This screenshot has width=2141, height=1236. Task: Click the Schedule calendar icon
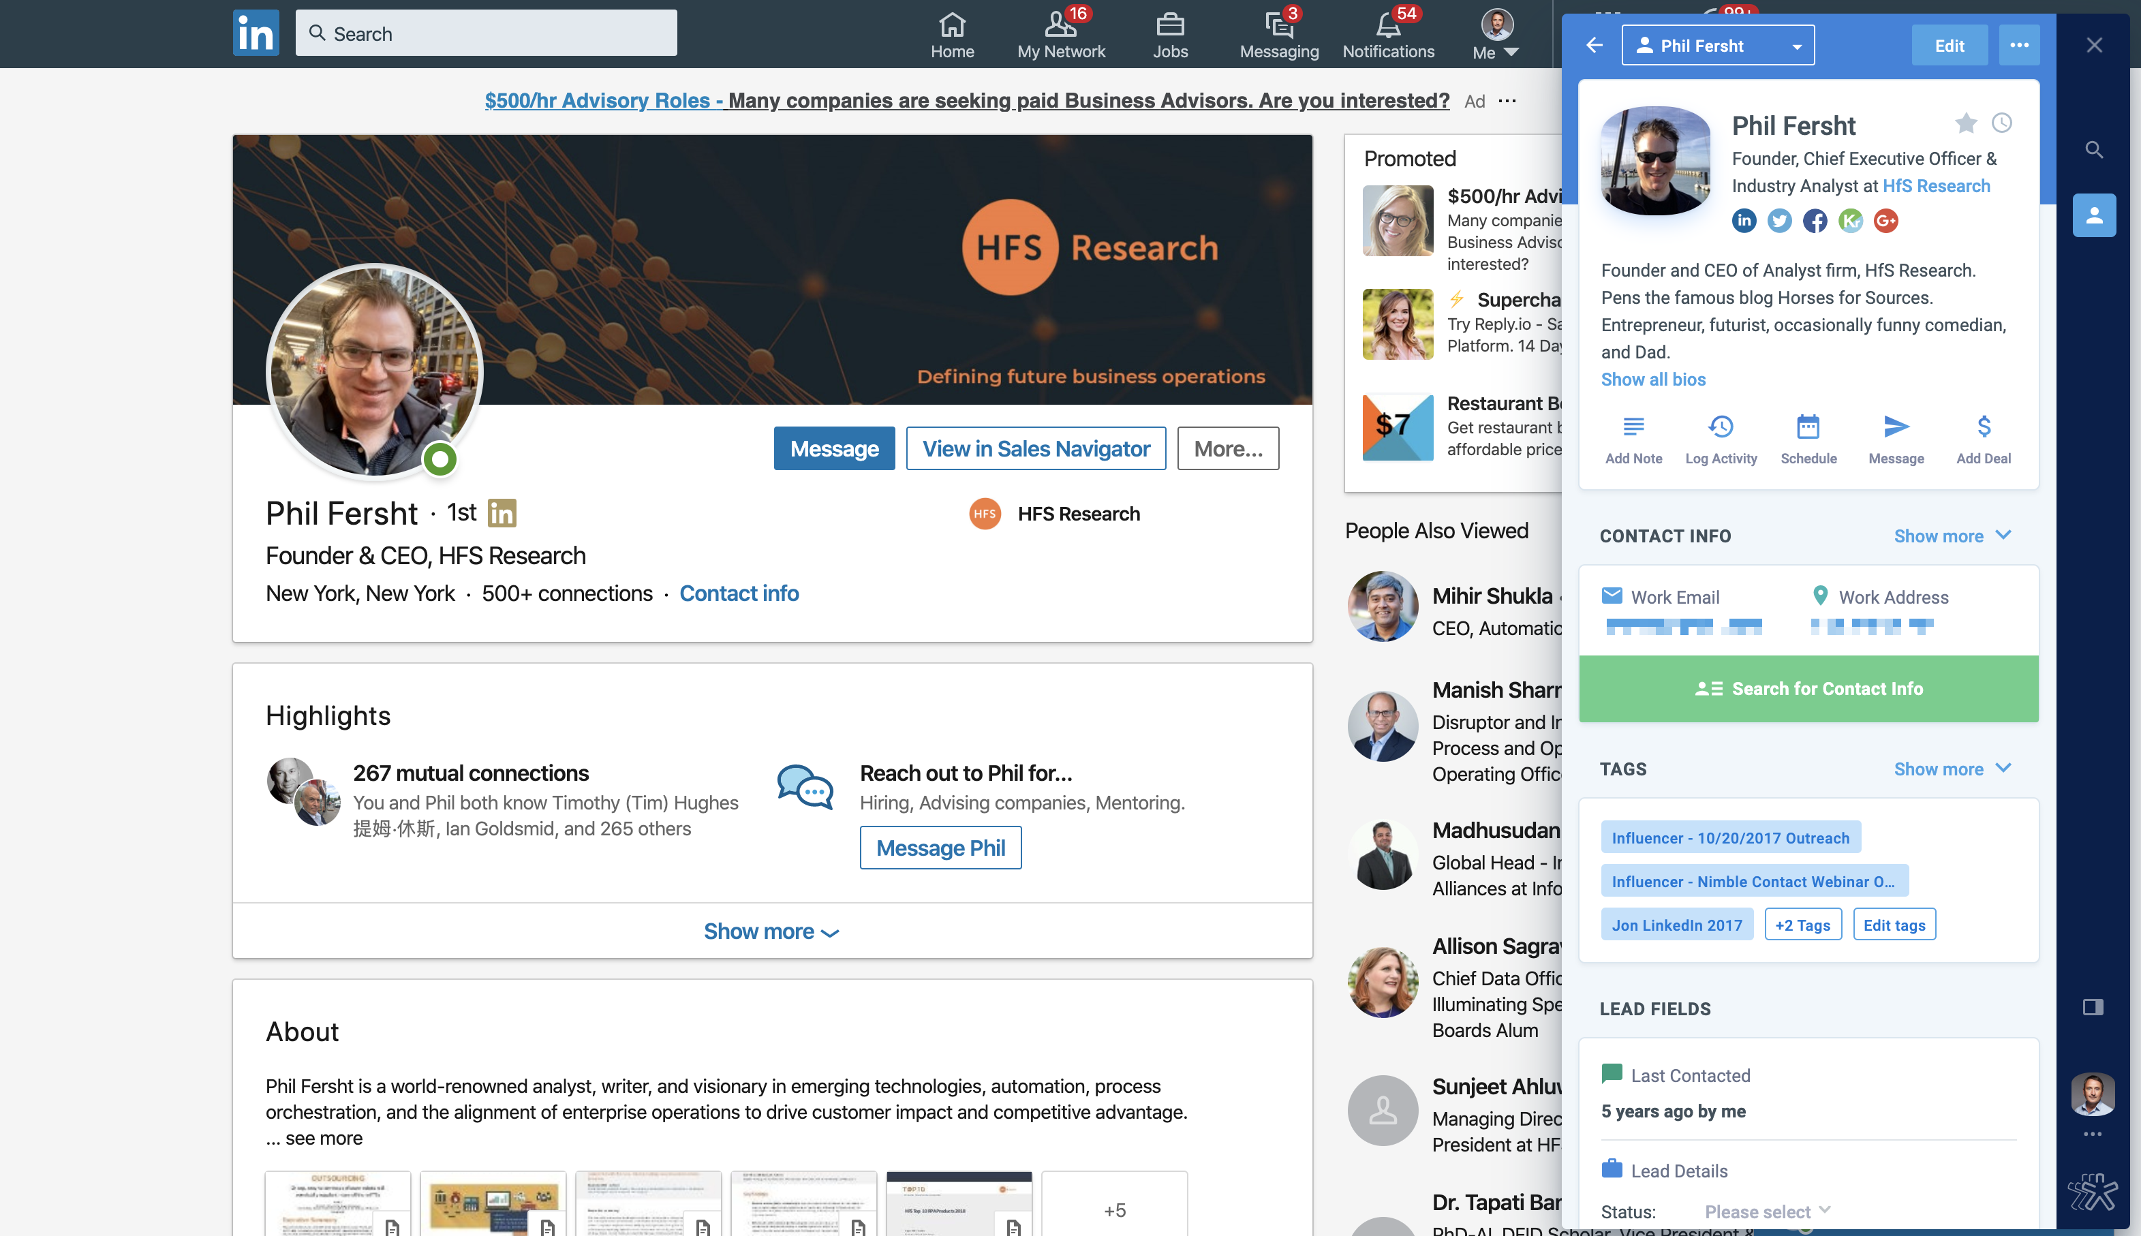click(1808, 426)
